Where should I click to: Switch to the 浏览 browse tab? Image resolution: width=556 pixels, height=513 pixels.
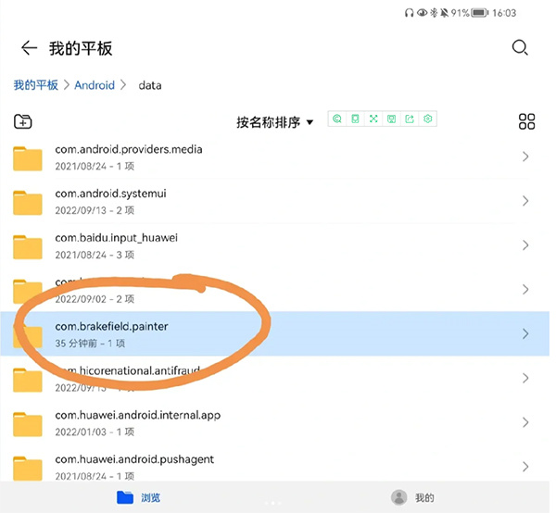(x=138, y=497)
